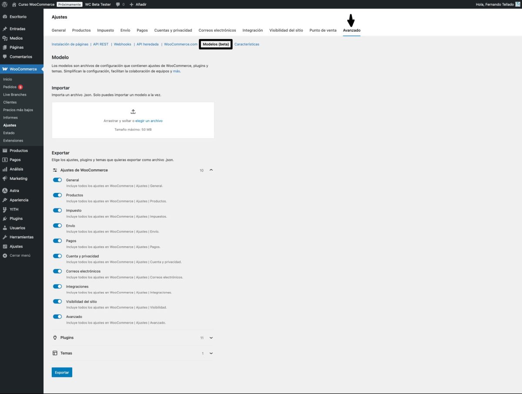
Task: Collapse the Ajustes de WooCommerce section
Action: [211, 170]
